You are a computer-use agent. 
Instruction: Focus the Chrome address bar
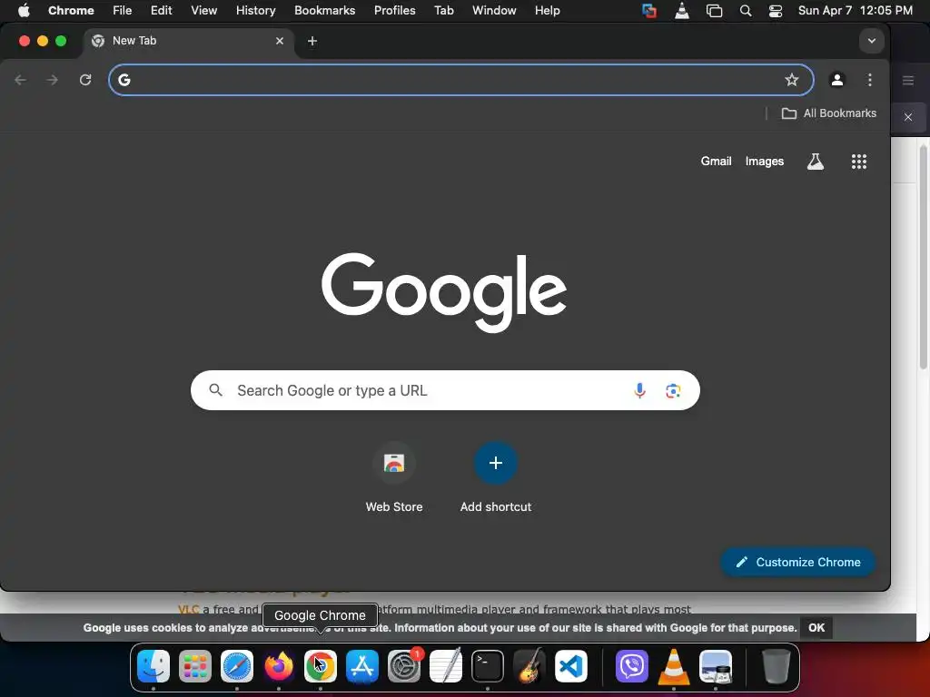click(460, 80)
